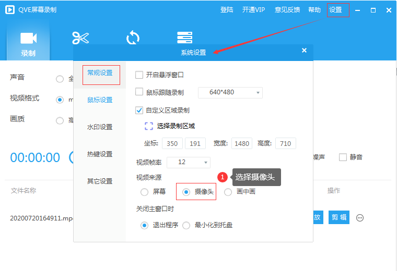Click the dashed-square 选择录制区域 icon
Screen dimensions: 397x271
point(149,126)
